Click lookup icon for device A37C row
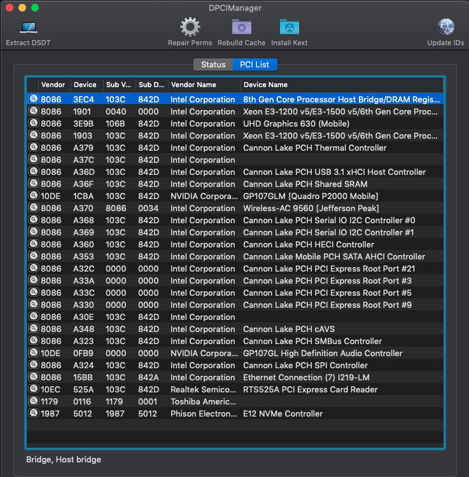469x477 pixels. 34,160
